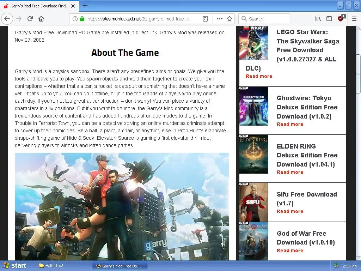Click the vertical scrollbar thumb
Viewport: 361px width, 271px height.
[358, 74]
